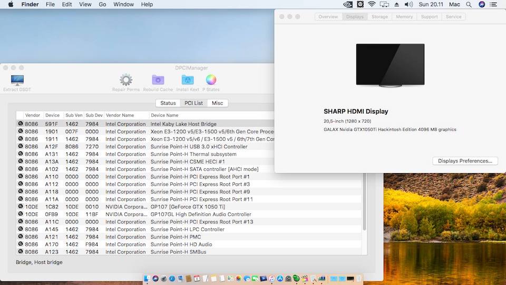
Task: Select the GP107GL High Definition Audio Controller row
Action: coord(189,214)
